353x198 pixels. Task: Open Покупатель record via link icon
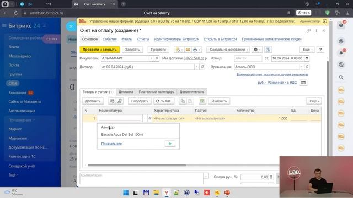click(x=157, y=58)
